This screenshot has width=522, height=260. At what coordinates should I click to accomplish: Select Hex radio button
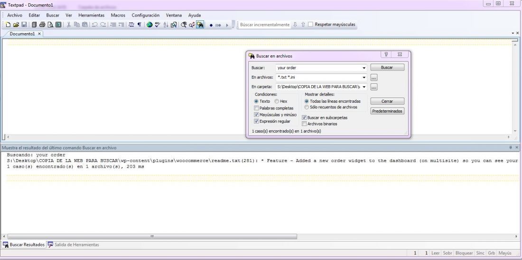pos(277,101)
